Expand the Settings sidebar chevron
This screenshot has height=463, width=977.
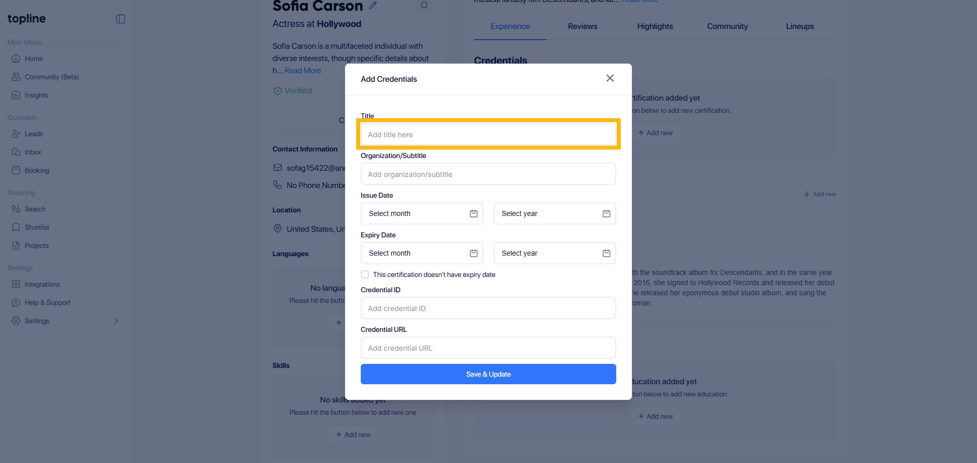116,321
